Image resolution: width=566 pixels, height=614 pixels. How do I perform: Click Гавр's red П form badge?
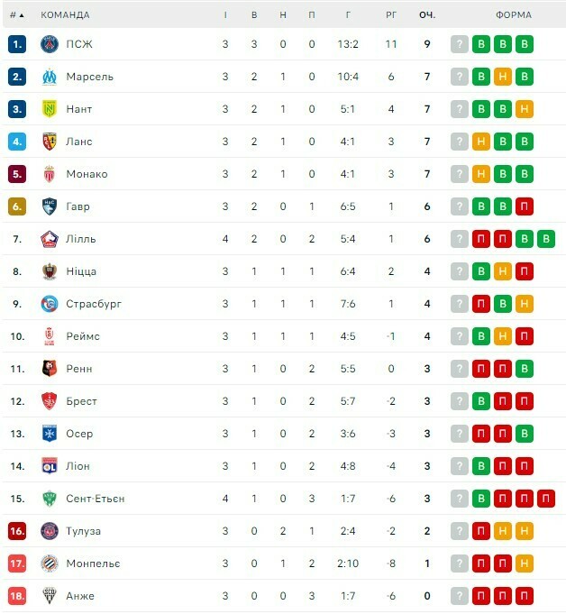point(525,206)
